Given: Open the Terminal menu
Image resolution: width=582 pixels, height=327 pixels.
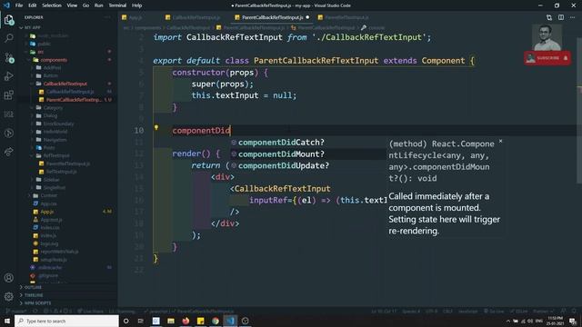Looking at the screenshot, I should click(x=117, y=5).
